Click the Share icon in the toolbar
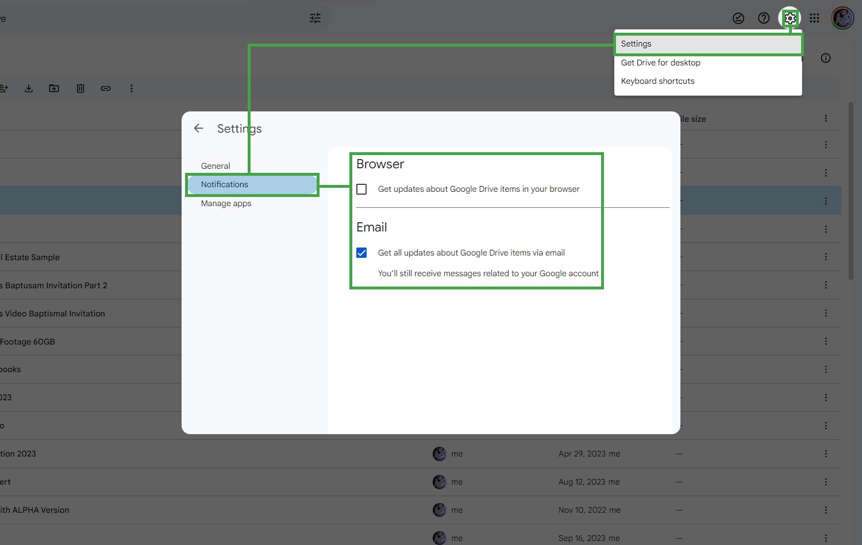The width and height of the screenshot is (862, 545). pyautogui.click(x=5, y=88)
